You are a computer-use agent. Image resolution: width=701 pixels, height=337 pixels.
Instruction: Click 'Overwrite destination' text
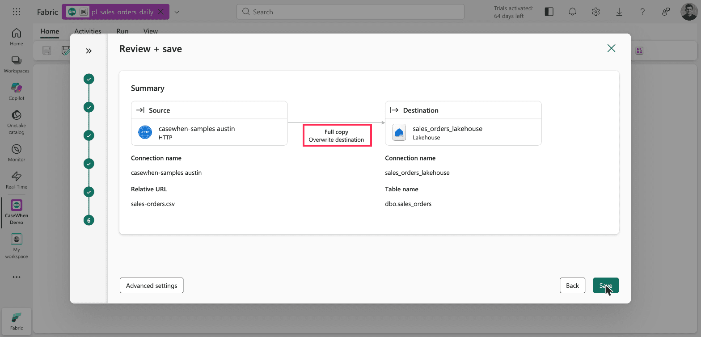tap(337, 139)
